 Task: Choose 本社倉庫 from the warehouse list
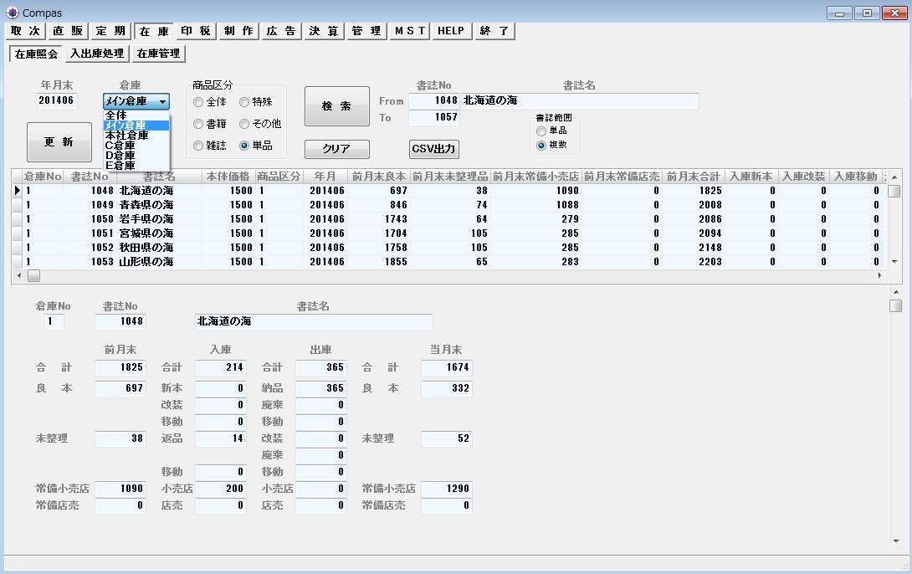point(136,135)
